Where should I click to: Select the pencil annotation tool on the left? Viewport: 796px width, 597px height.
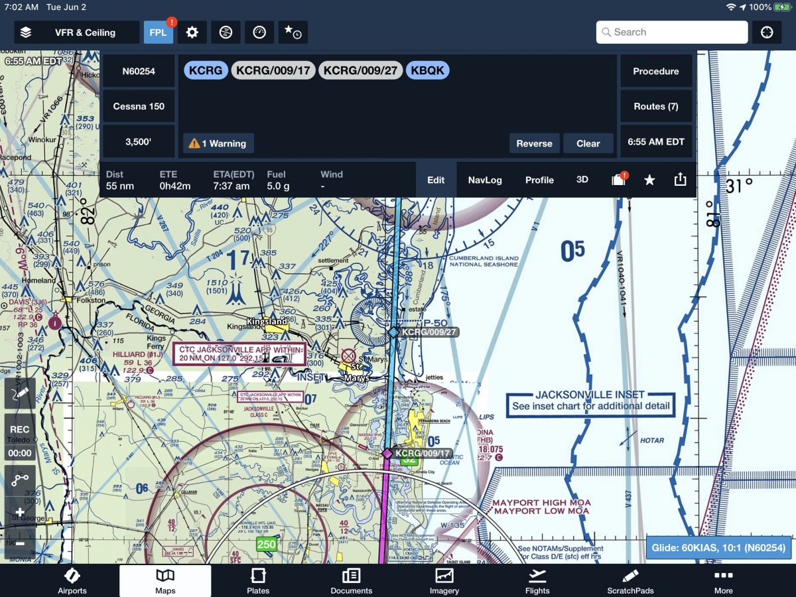click(x=19, y=393)
